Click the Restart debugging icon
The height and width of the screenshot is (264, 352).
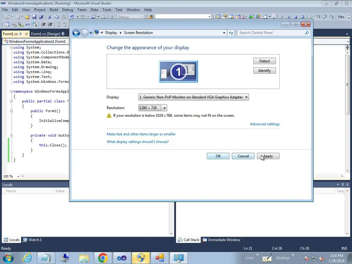(302, 17)
